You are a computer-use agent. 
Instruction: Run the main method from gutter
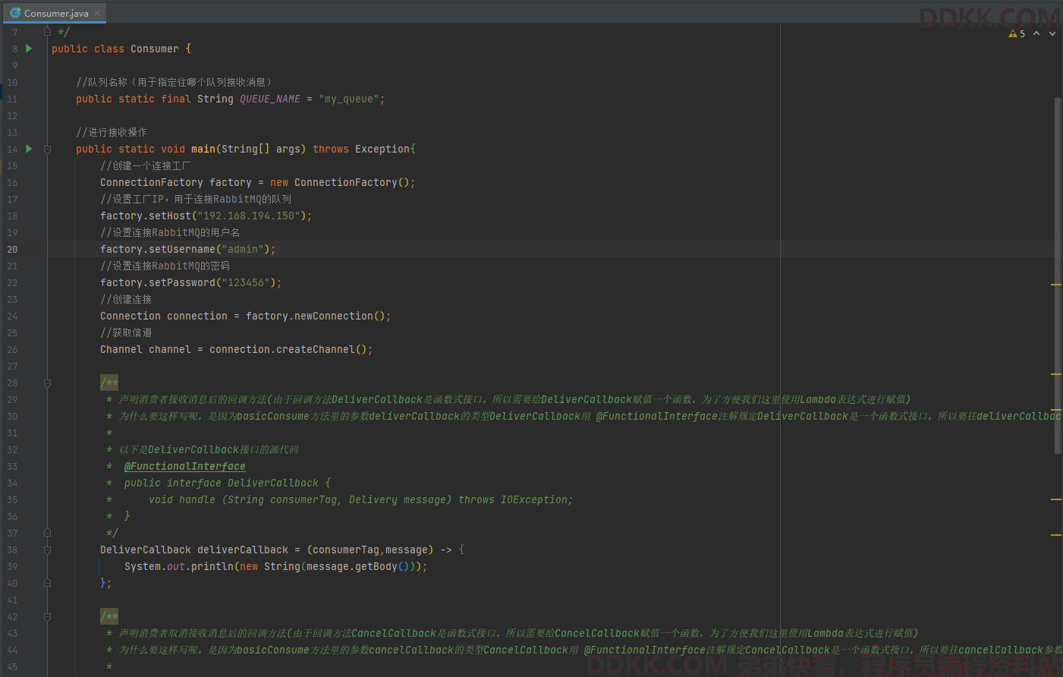point(29,149)
